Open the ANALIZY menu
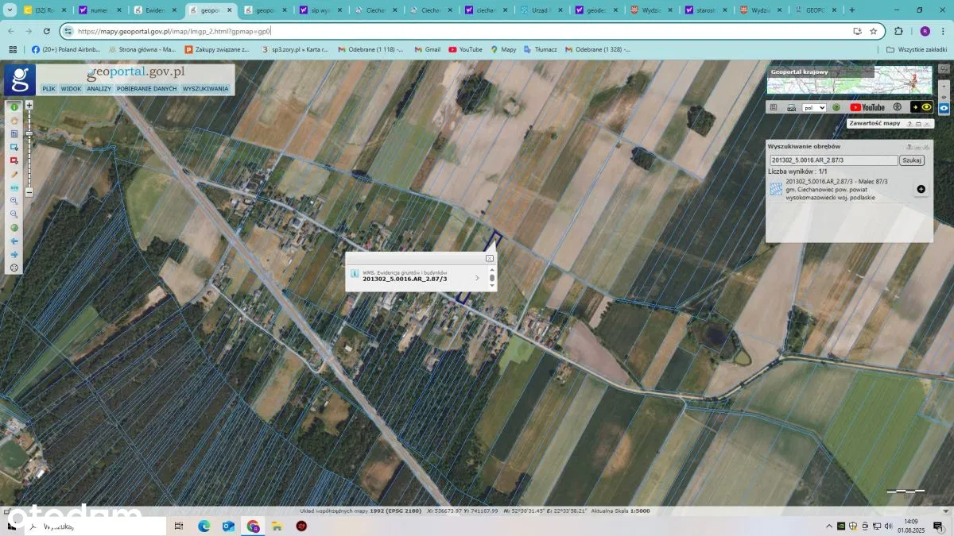The width and height of the screenshot is (954, 536). (99, 89)
